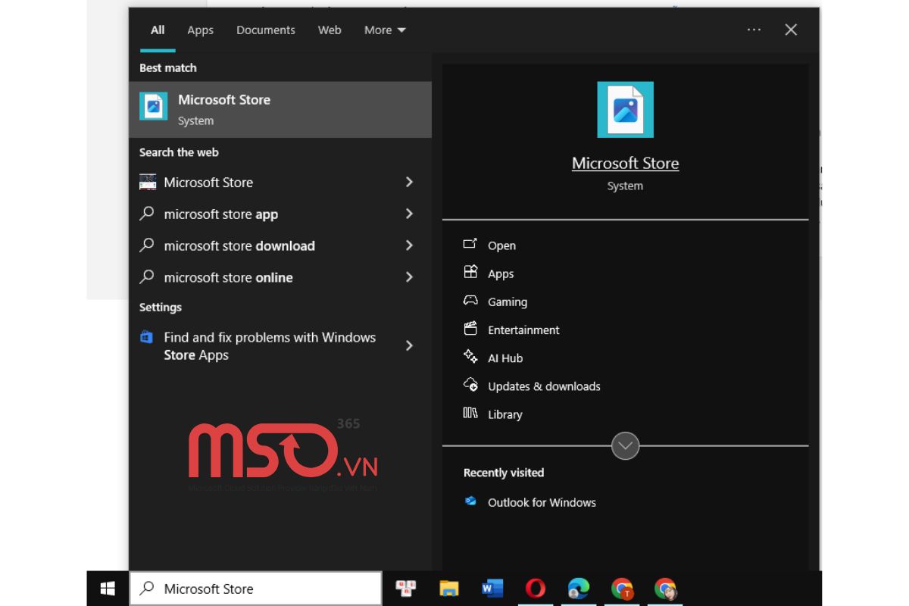Choose the Library action
Viewport: 909px width, 606px height.
(x=505, y=414)
